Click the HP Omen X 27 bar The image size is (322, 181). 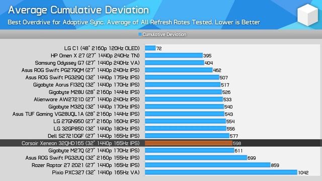click(174, 55)
